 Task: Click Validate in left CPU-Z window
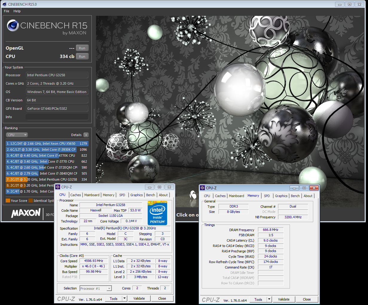pyautogui.click(x=139, y=298)
